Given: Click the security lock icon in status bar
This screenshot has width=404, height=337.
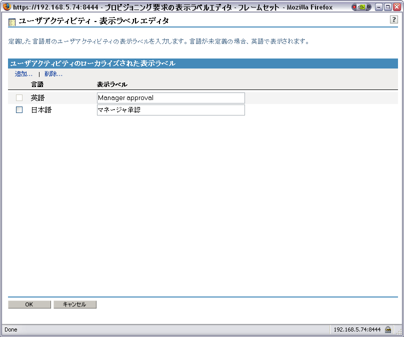Looking at the screenshot, I should click(x=388, y=329).
